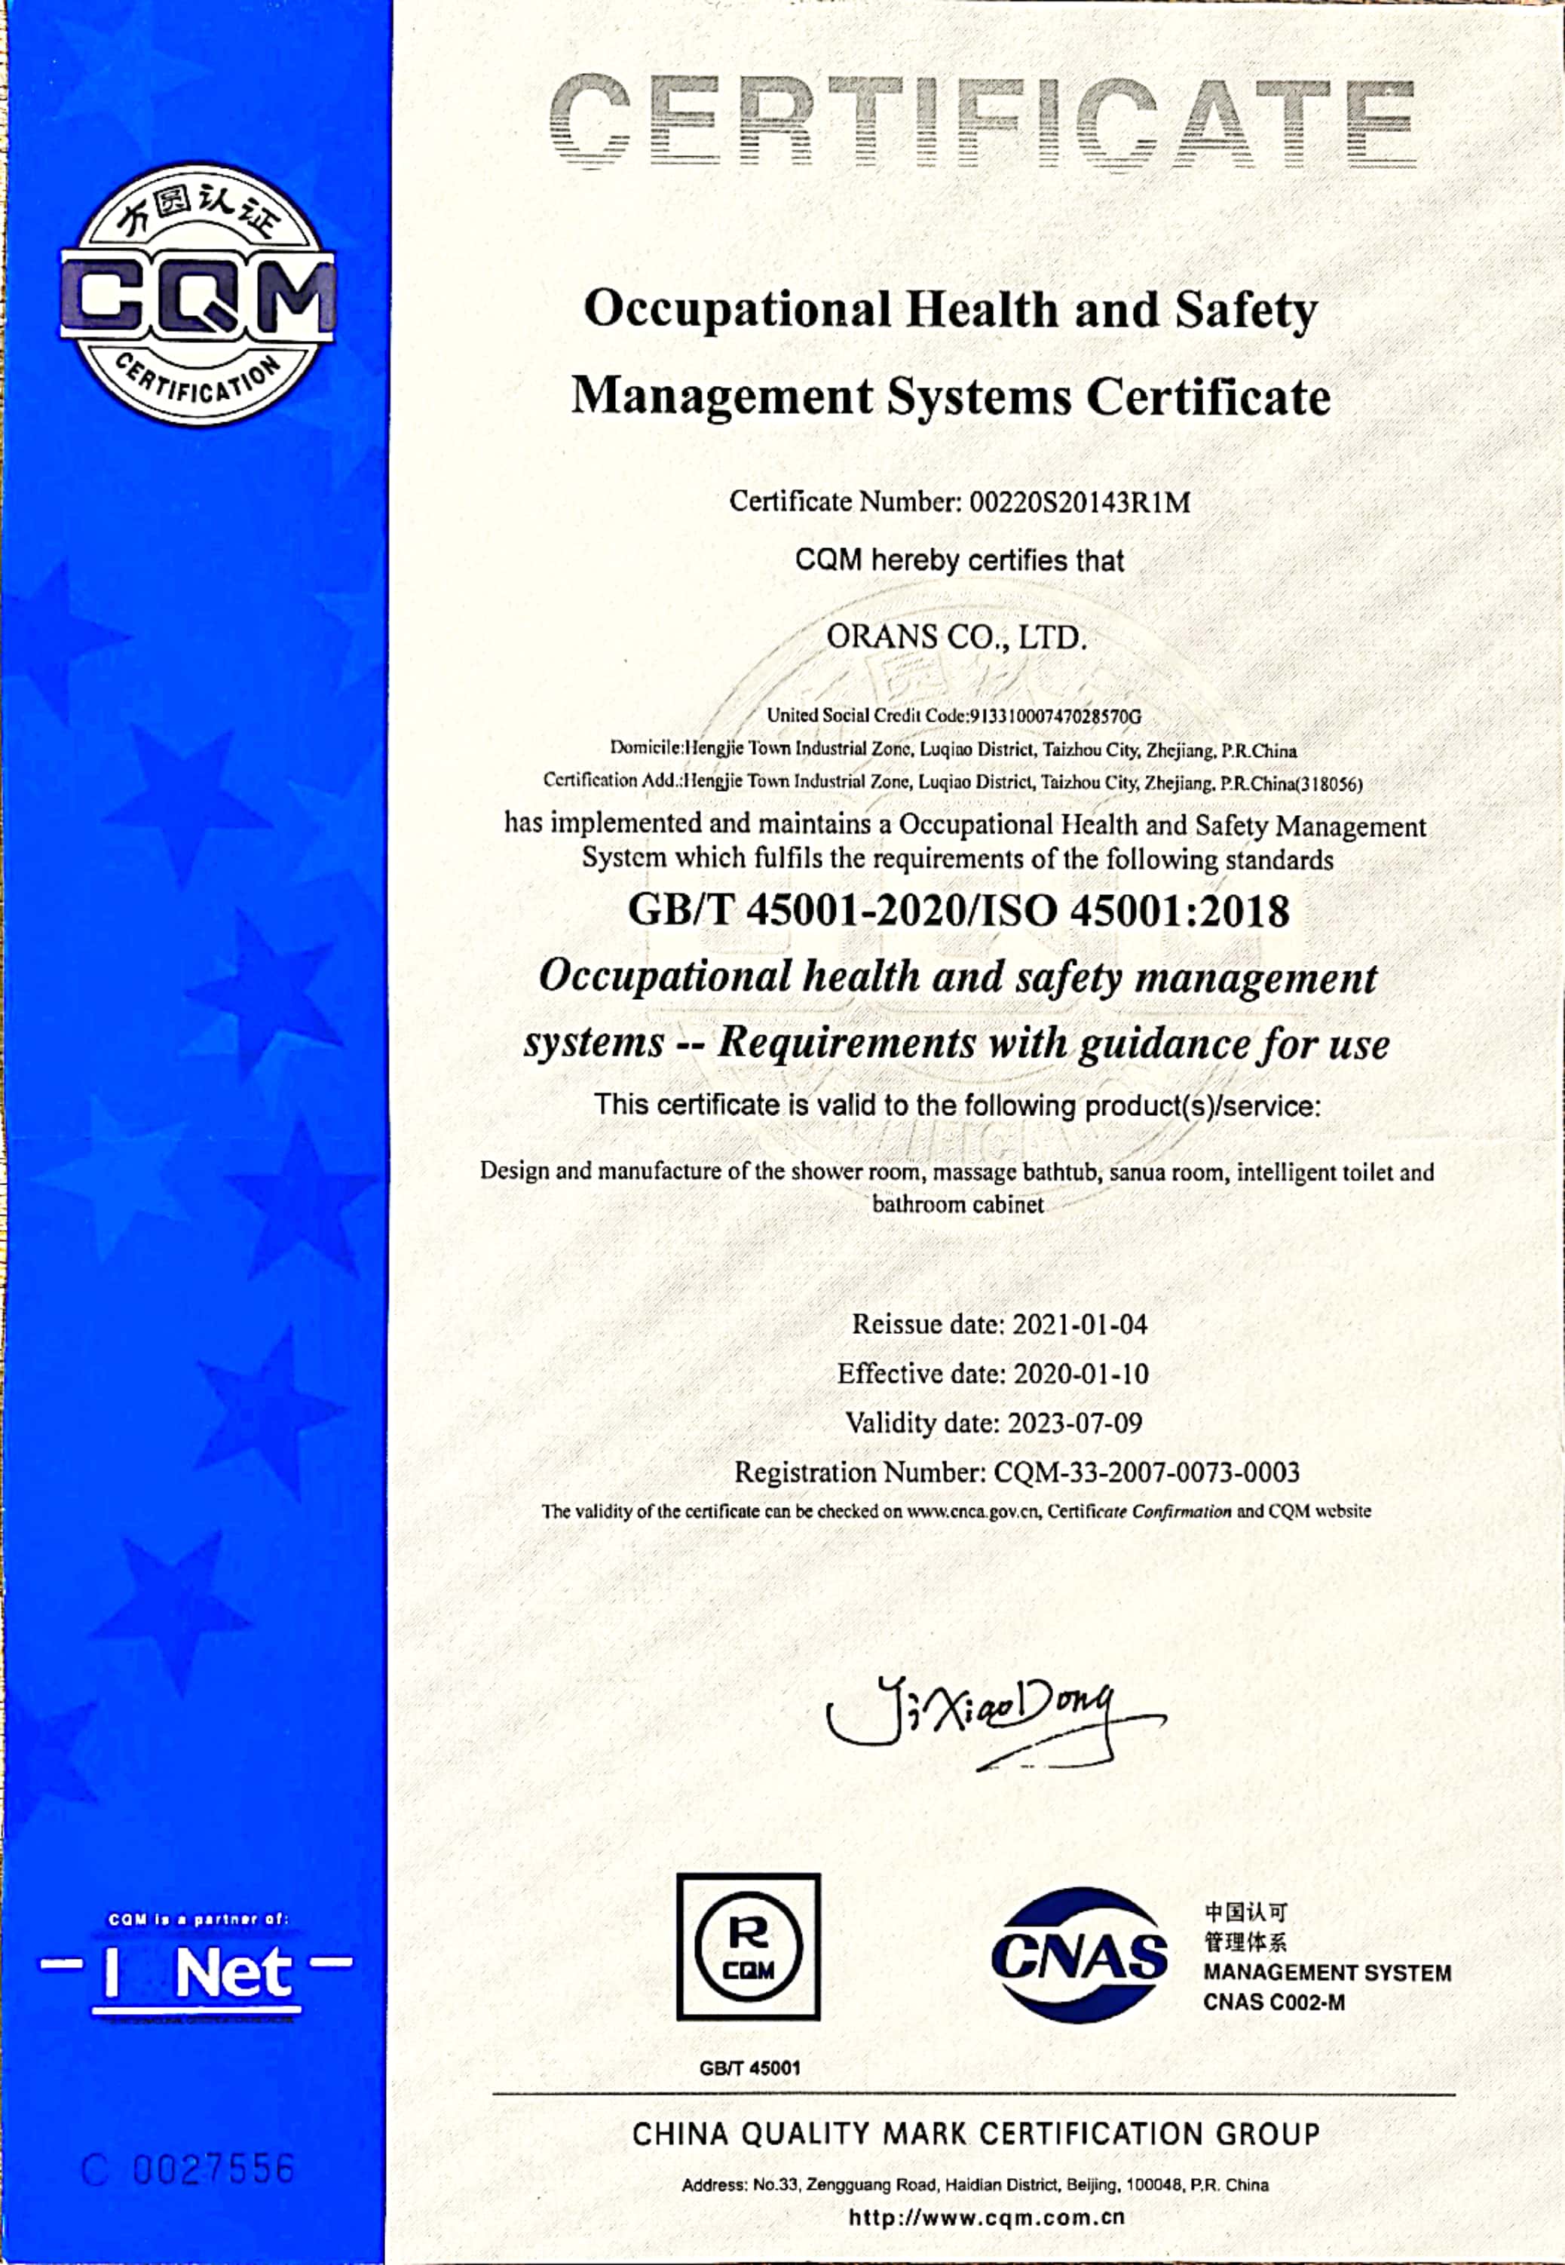The width and height of the screenshot is (1565, 2265).
Task: Click the large CERTIFICATE header text
Action: click(982, 120)
